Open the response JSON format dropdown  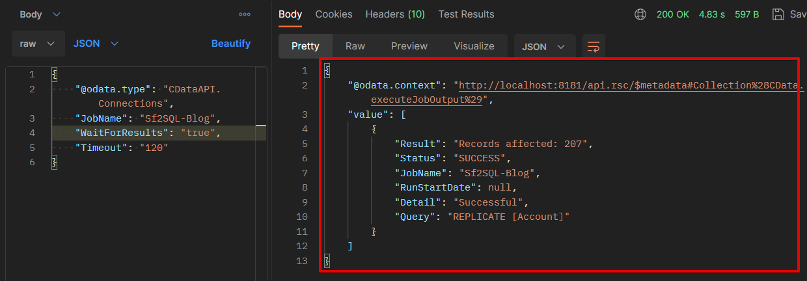(x=544, y=46)
